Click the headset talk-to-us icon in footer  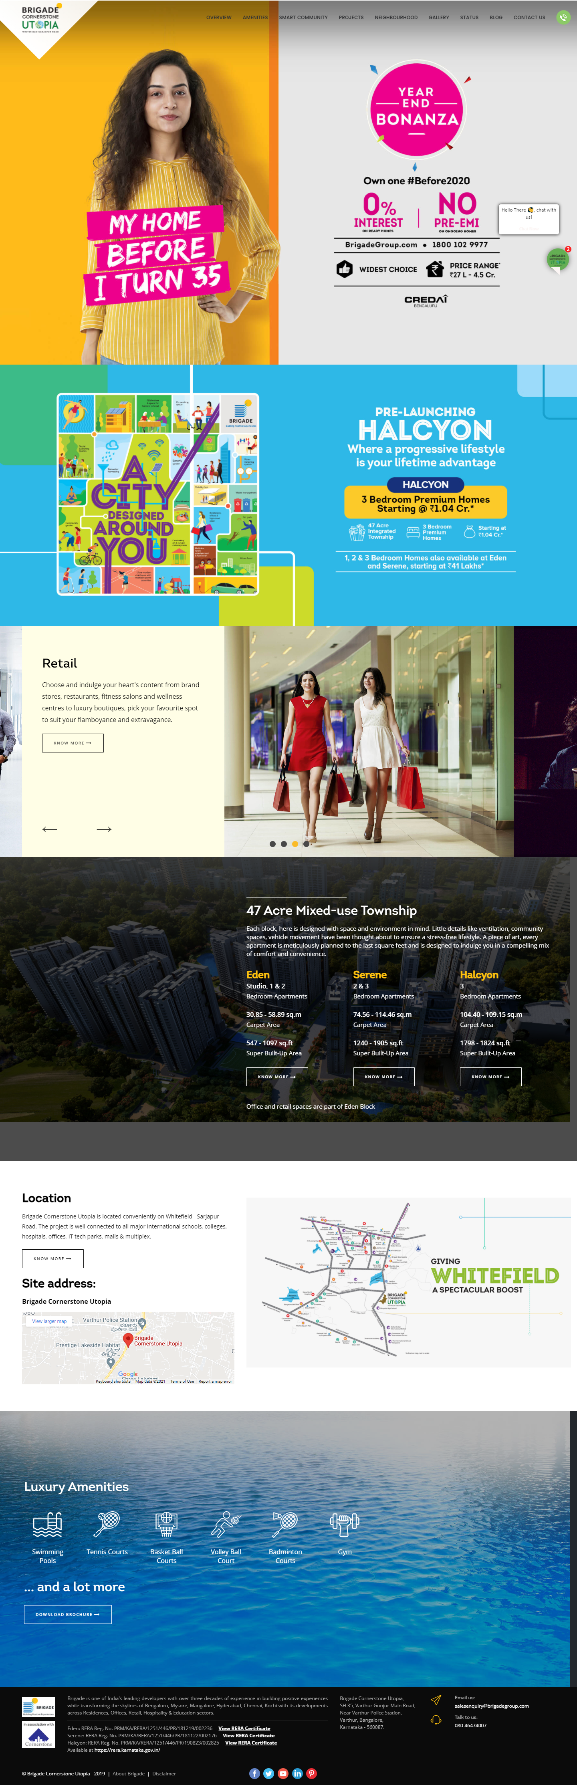436,1720
